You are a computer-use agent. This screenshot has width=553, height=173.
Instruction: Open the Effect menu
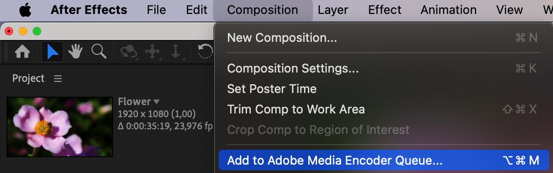pyautogui.click(x=385, y=10)
